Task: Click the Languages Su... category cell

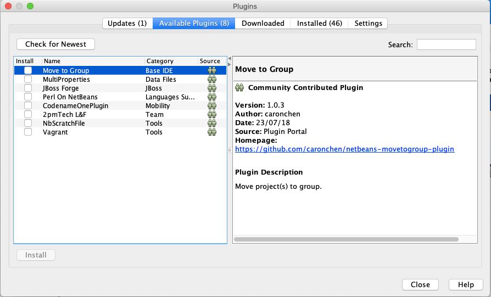Action: pos(170,97)
